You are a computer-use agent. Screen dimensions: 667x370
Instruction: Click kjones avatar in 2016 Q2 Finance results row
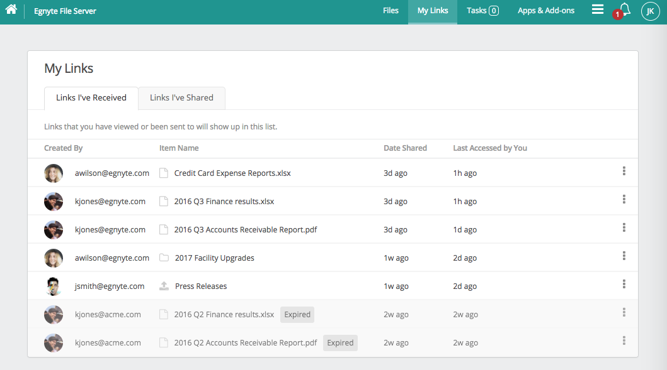54,315
